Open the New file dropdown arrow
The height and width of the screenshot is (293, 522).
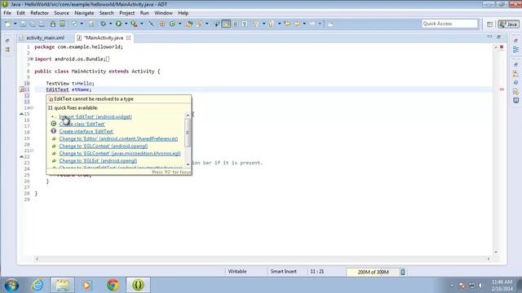15,24
